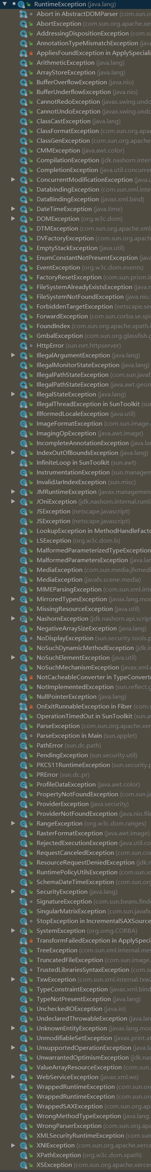Expand the TxwException node
The width and height of the screenshot is (151, 1172).
13,979
